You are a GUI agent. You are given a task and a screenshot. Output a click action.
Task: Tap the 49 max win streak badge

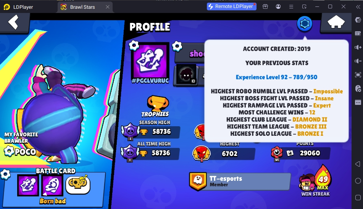pyautogui.click(x=323, y=178)
